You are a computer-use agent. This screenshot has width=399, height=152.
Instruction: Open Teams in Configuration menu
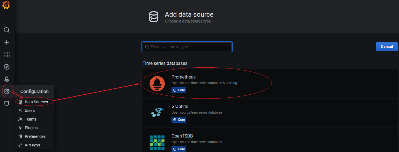[31, 119]
